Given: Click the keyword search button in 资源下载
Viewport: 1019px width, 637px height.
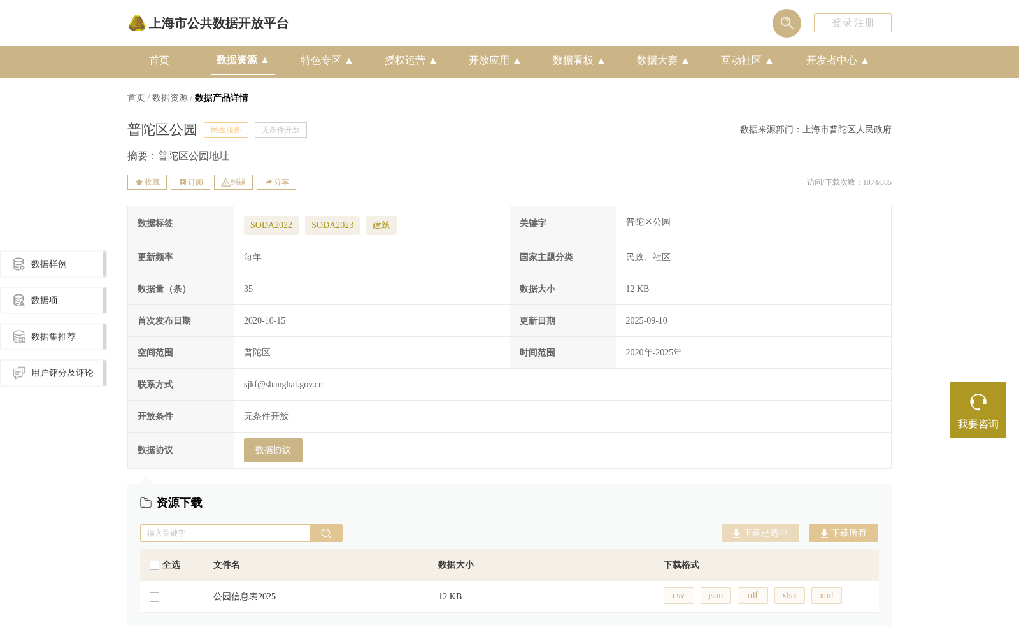Looking at the screenshot, I should [326, 533].
